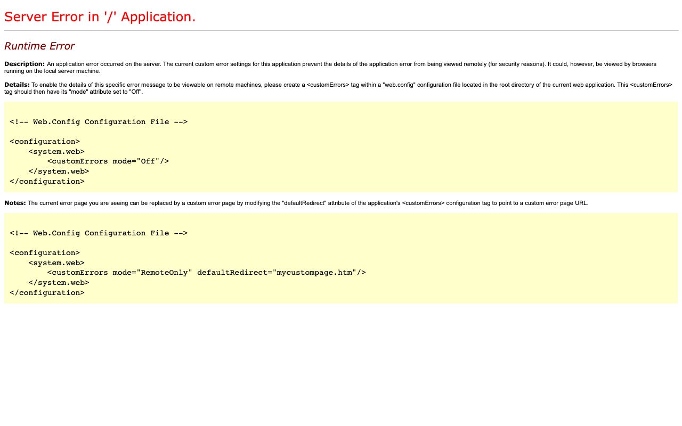Click the bold "Details:" label
Viewport: 682px width, 426px height.
(17, 85)
